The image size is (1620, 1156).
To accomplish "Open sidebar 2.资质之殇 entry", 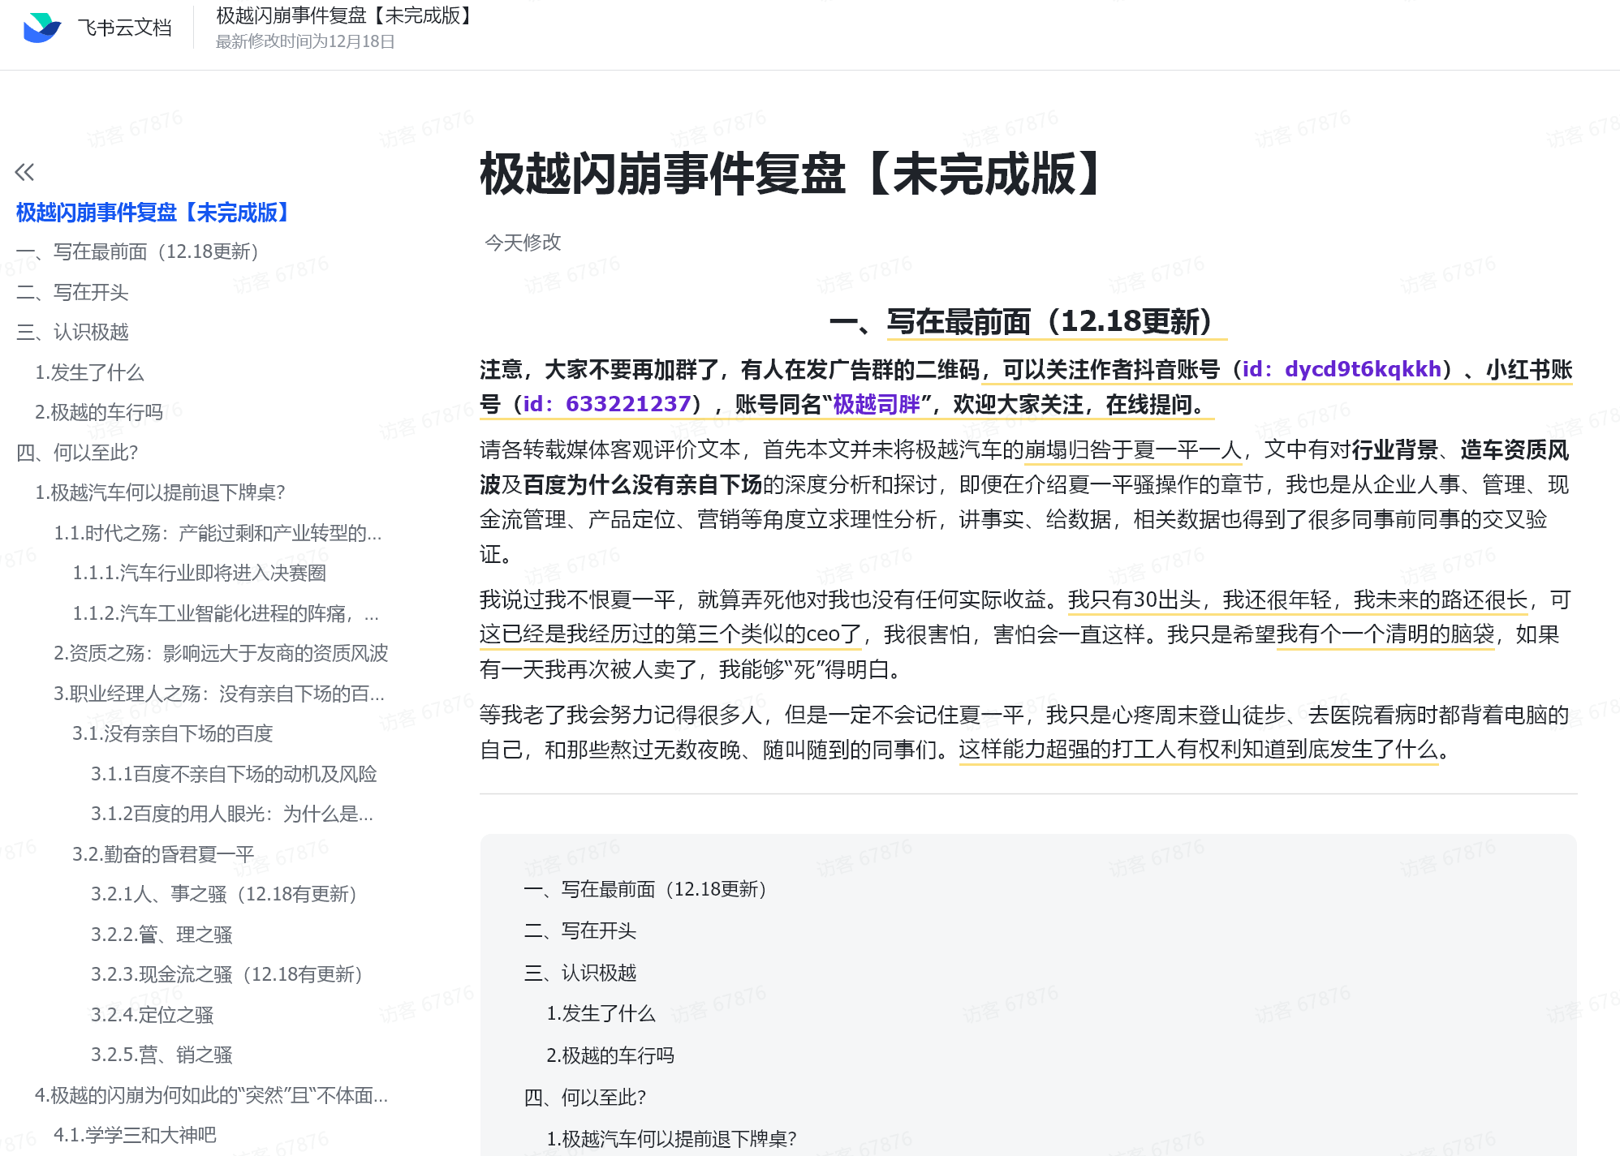I will [x=221, y=653].
